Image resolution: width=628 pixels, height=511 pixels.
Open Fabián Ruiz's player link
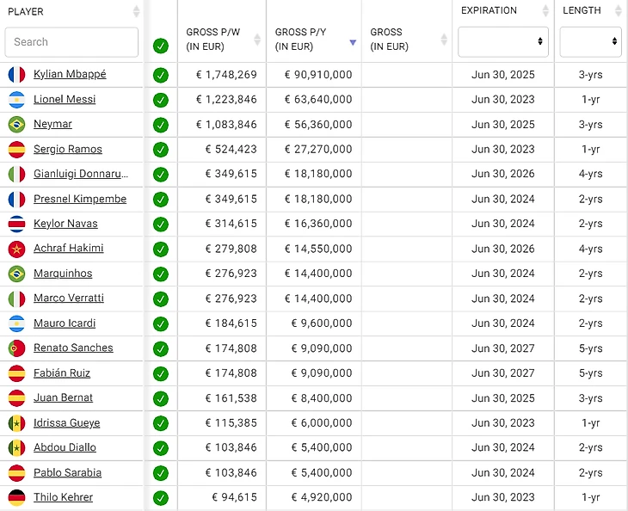click(62, 373)
